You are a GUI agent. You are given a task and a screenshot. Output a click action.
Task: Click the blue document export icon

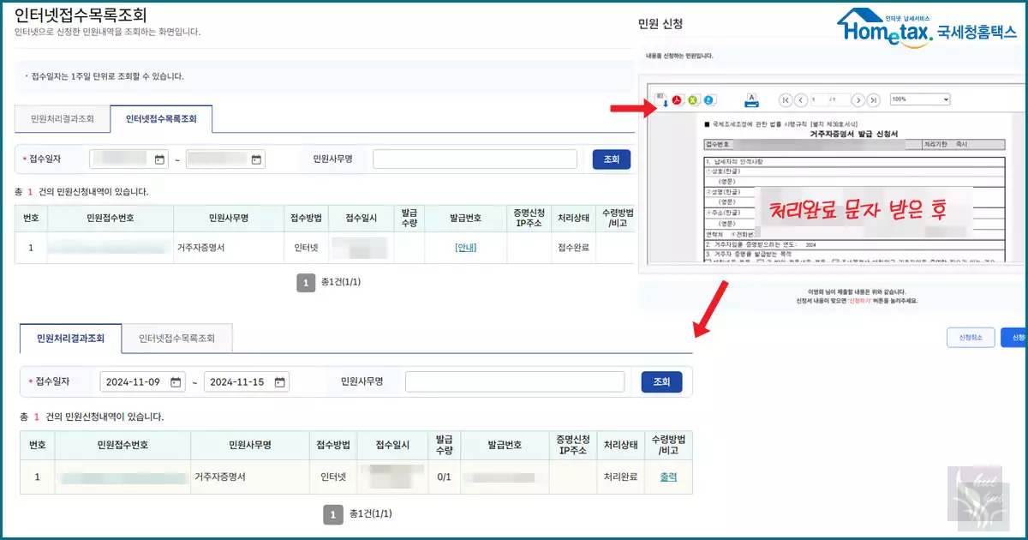pos(708,100)
